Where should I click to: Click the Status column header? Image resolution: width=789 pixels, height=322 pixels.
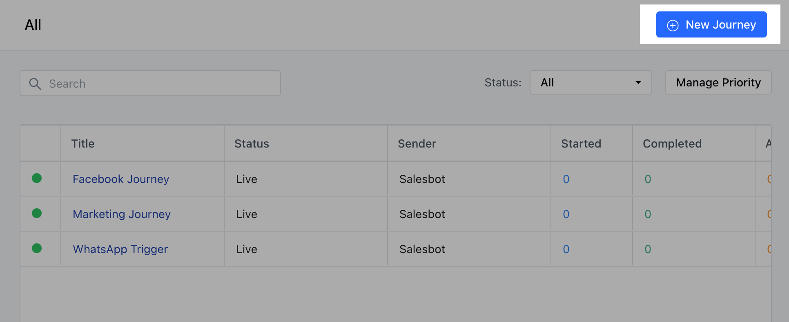(x=252, y=143)
